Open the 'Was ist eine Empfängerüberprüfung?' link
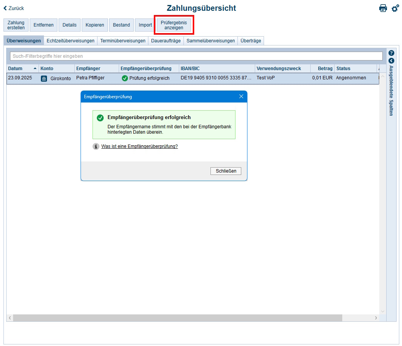This screenshot has height=346, width=402. pos(139,146)
